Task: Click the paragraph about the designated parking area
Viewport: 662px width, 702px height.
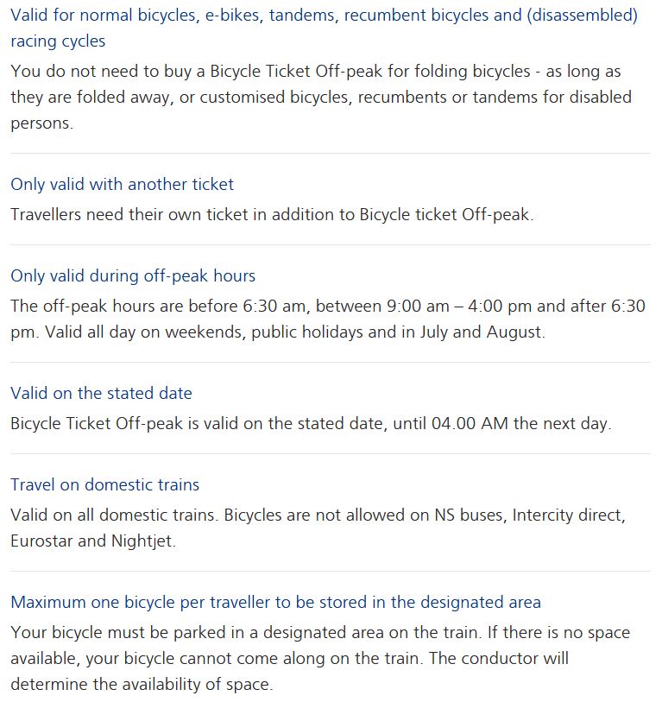Action: 320,658
